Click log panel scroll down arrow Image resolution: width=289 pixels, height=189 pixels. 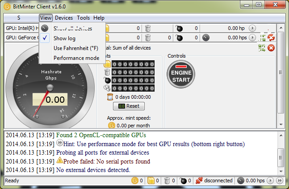281,171
